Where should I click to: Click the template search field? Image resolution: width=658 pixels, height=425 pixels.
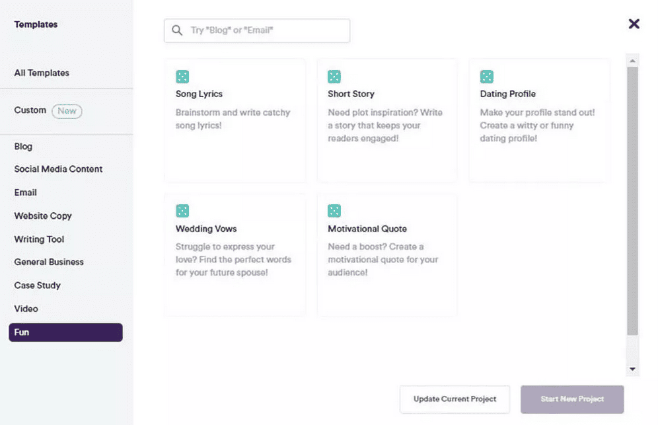click(264, 30)
